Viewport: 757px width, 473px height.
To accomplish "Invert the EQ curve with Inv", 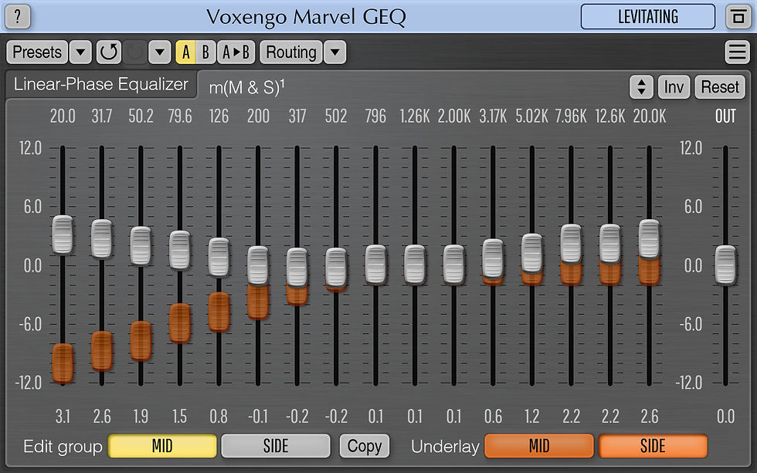I will pos(674,87).
